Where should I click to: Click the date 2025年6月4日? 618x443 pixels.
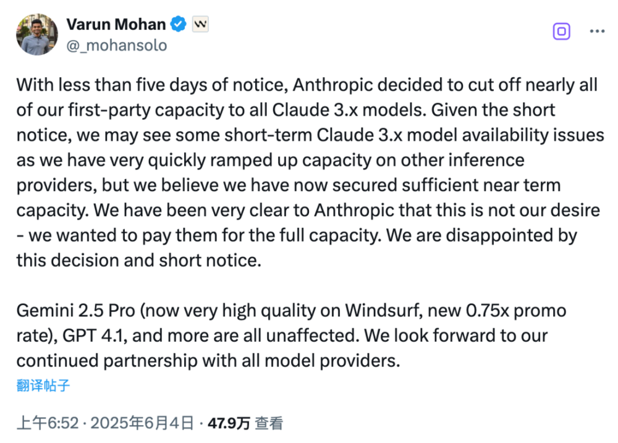click(x=143, y=423)
